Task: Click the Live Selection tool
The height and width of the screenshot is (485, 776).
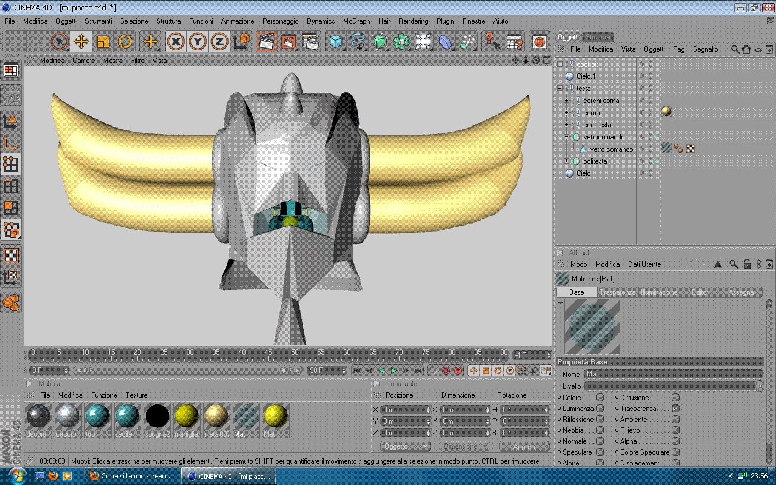Action: click(59, 41)
